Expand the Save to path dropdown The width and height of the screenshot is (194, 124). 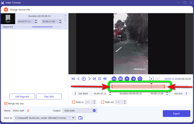[x=73, y=118]
